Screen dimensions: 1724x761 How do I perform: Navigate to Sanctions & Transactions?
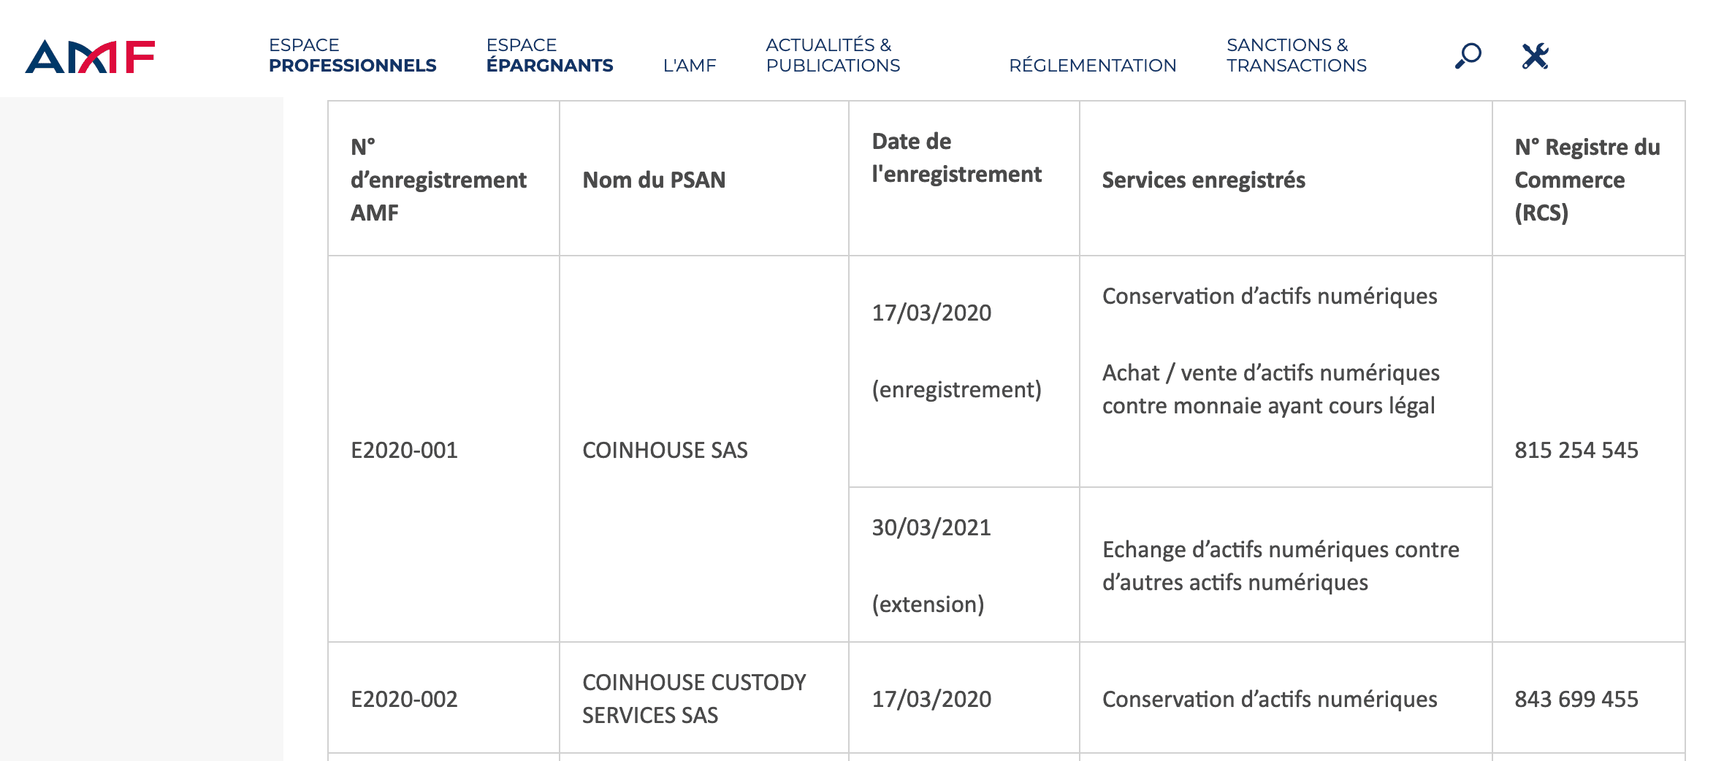(x=1296, y=56)
